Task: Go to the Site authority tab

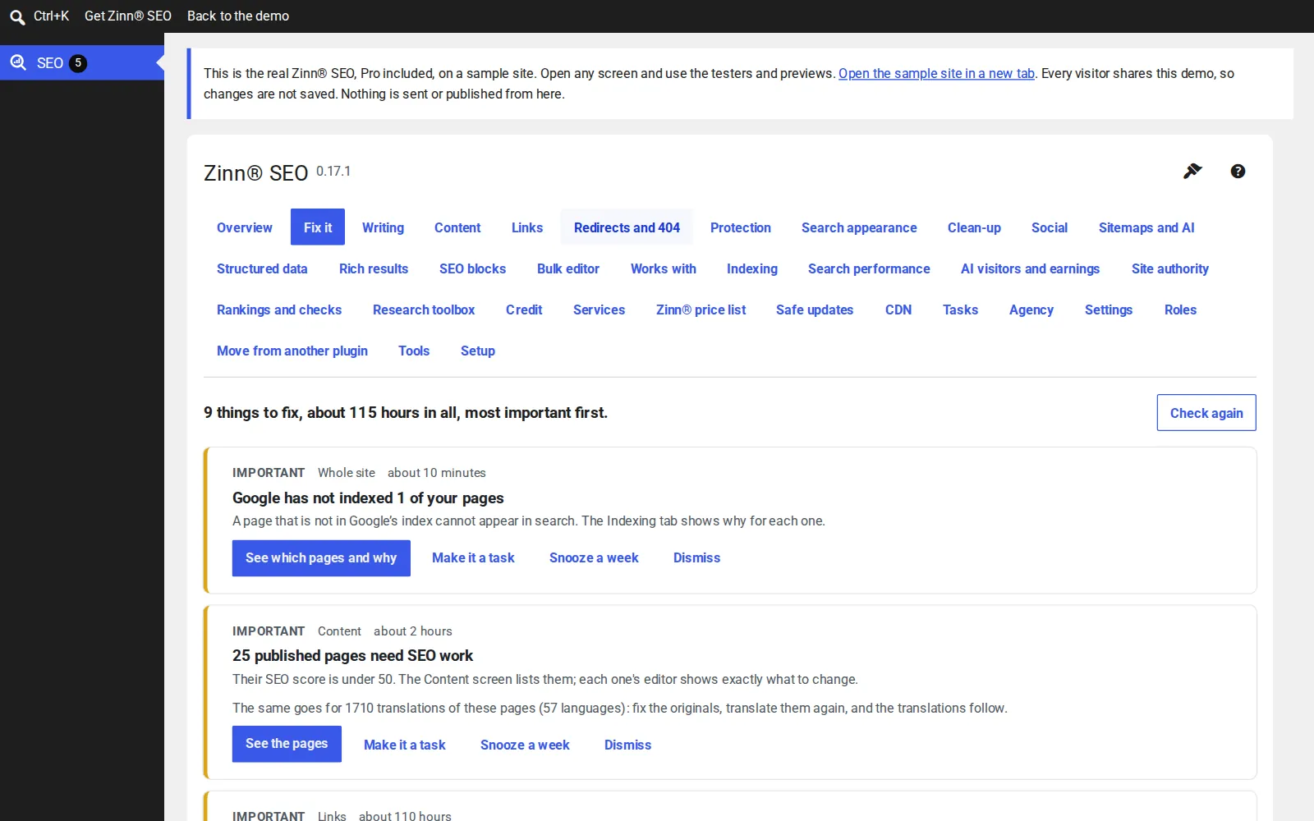Action: coord(1170,268)
